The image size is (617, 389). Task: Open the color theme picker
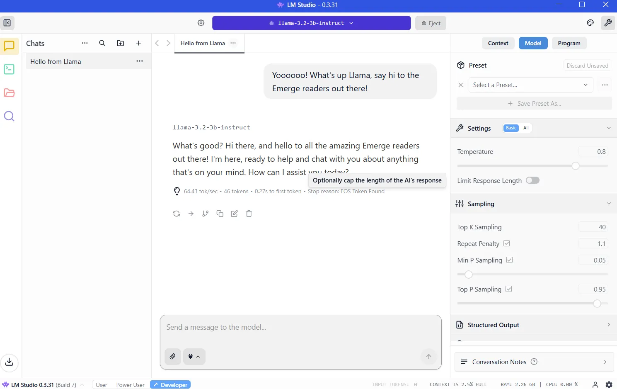click(590, 23)
